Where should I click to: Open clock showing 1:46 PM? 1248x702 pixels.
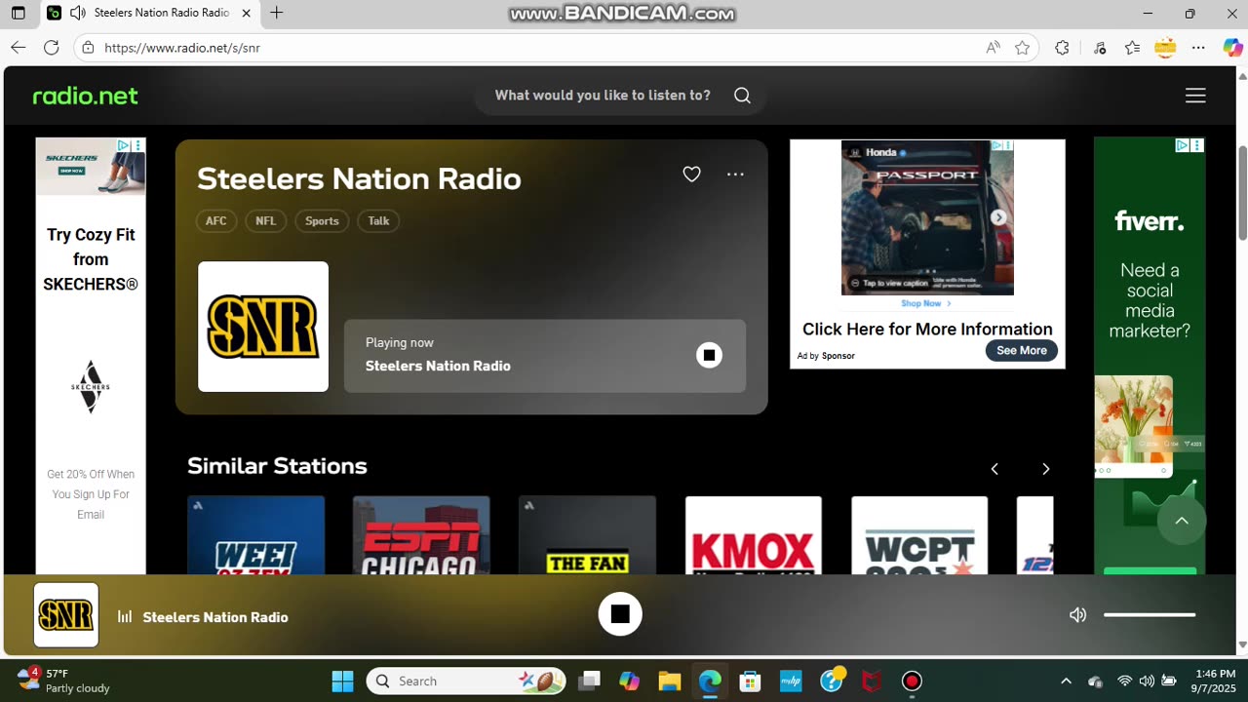coord(1215,681)
